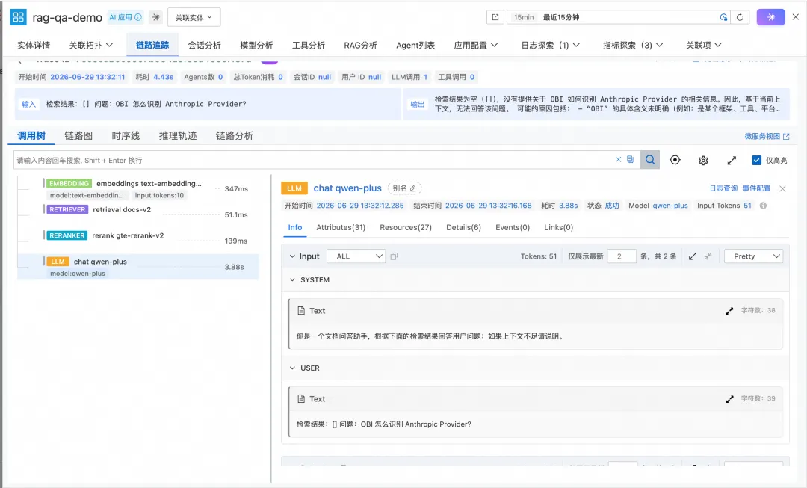Screen dimensions: 807x488
Task: Open the Links(0) tab
Action: point(558,227)
